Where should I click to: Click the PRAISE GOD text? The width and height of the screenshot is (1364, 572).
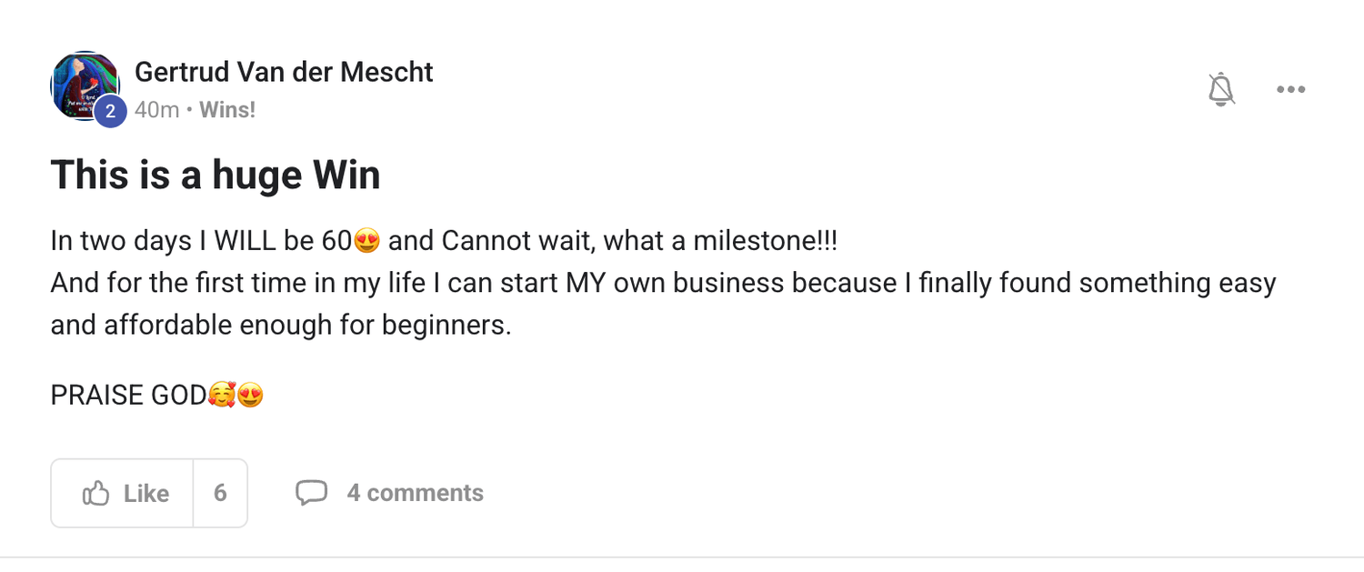tap(128, 396)
